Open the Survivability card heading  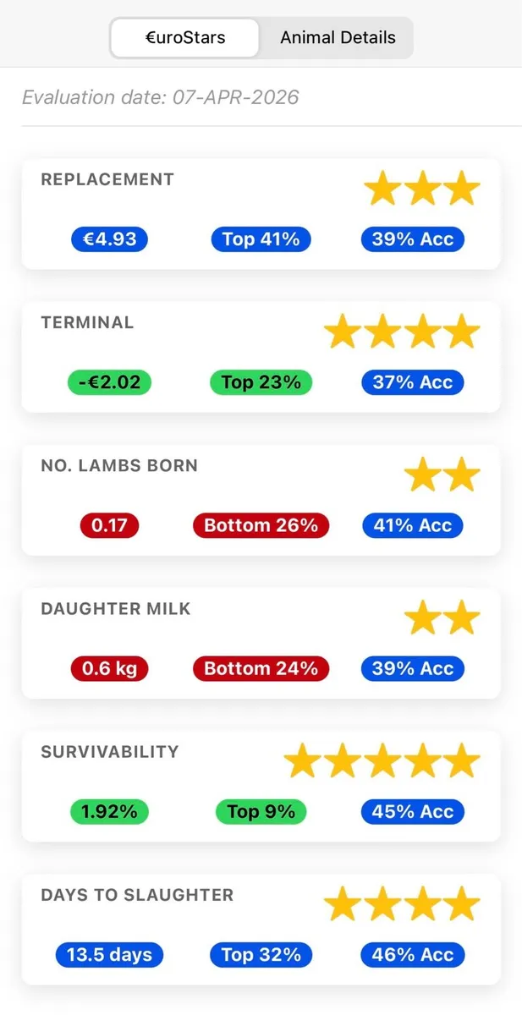click(x=110, y=752)
